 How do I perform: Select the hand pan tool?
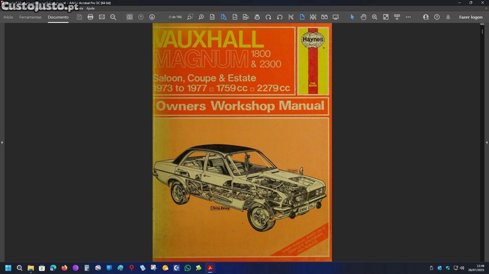pos(363,17)
